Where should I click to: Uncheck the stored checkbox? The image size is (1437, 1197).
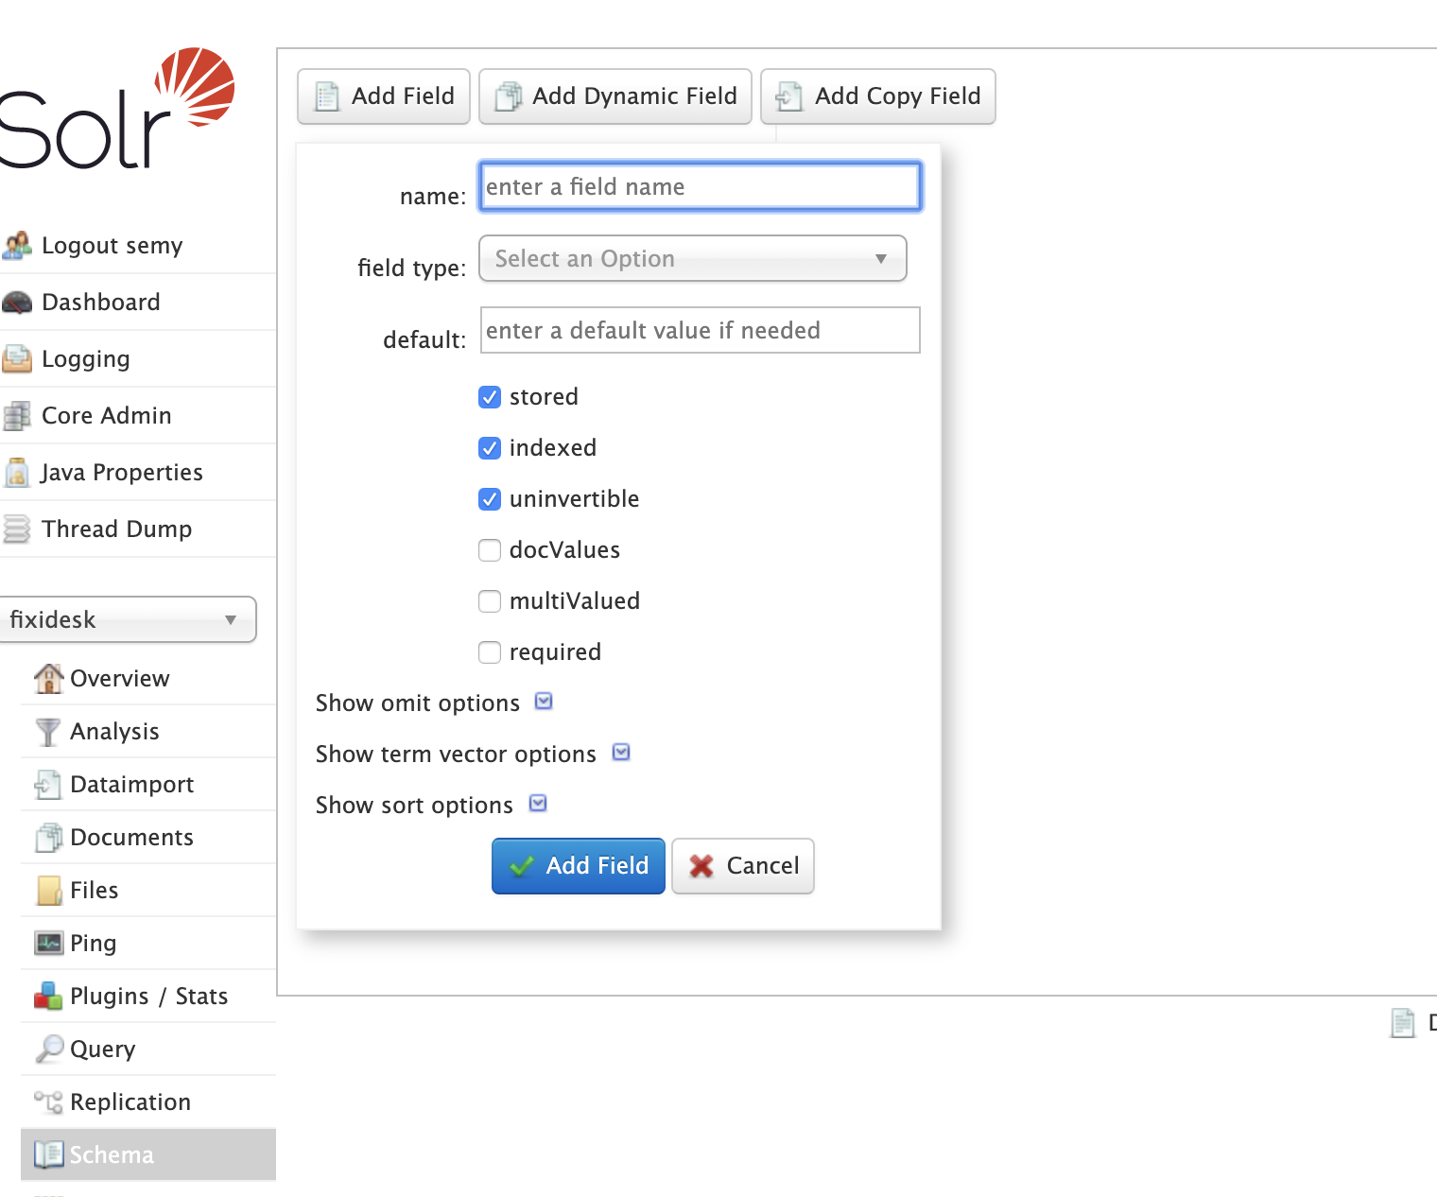tap(490, 397)
